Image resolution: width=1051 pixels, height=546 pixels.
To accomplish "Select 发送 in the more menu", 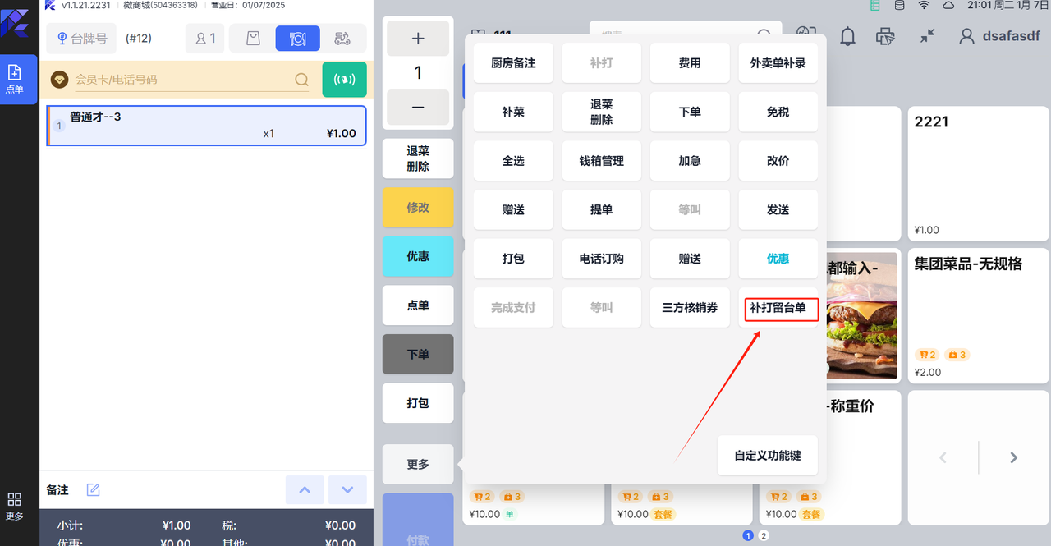I will [778, 209].
